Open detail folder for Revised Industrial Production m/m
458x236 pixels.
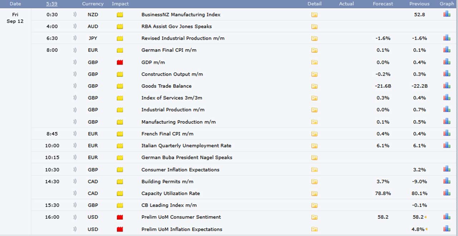click(314, 38)
